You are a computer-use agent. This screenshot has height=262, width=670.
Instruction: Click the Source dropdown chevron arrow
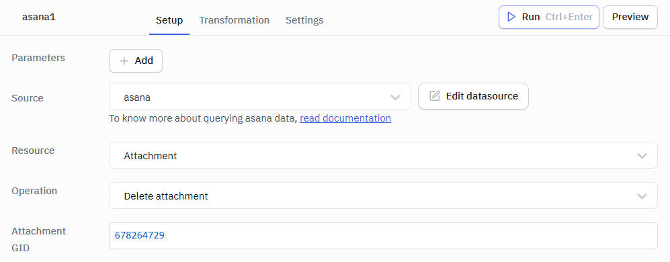pyautogui.click(x=395, y=97)
